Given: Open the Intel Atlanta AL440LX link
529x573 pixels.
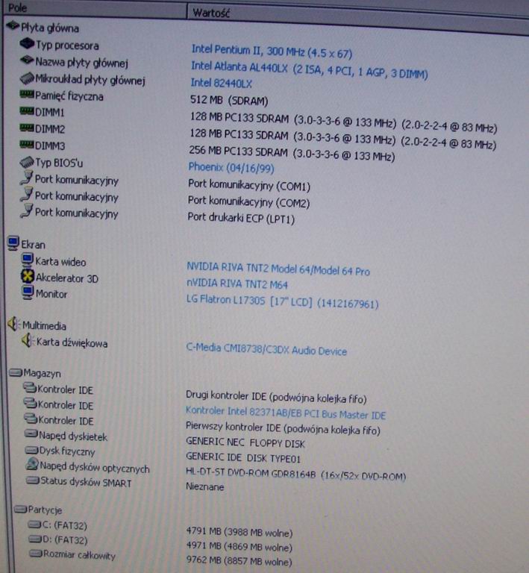Looking at the screenshot, I should [x=309, y=69].
